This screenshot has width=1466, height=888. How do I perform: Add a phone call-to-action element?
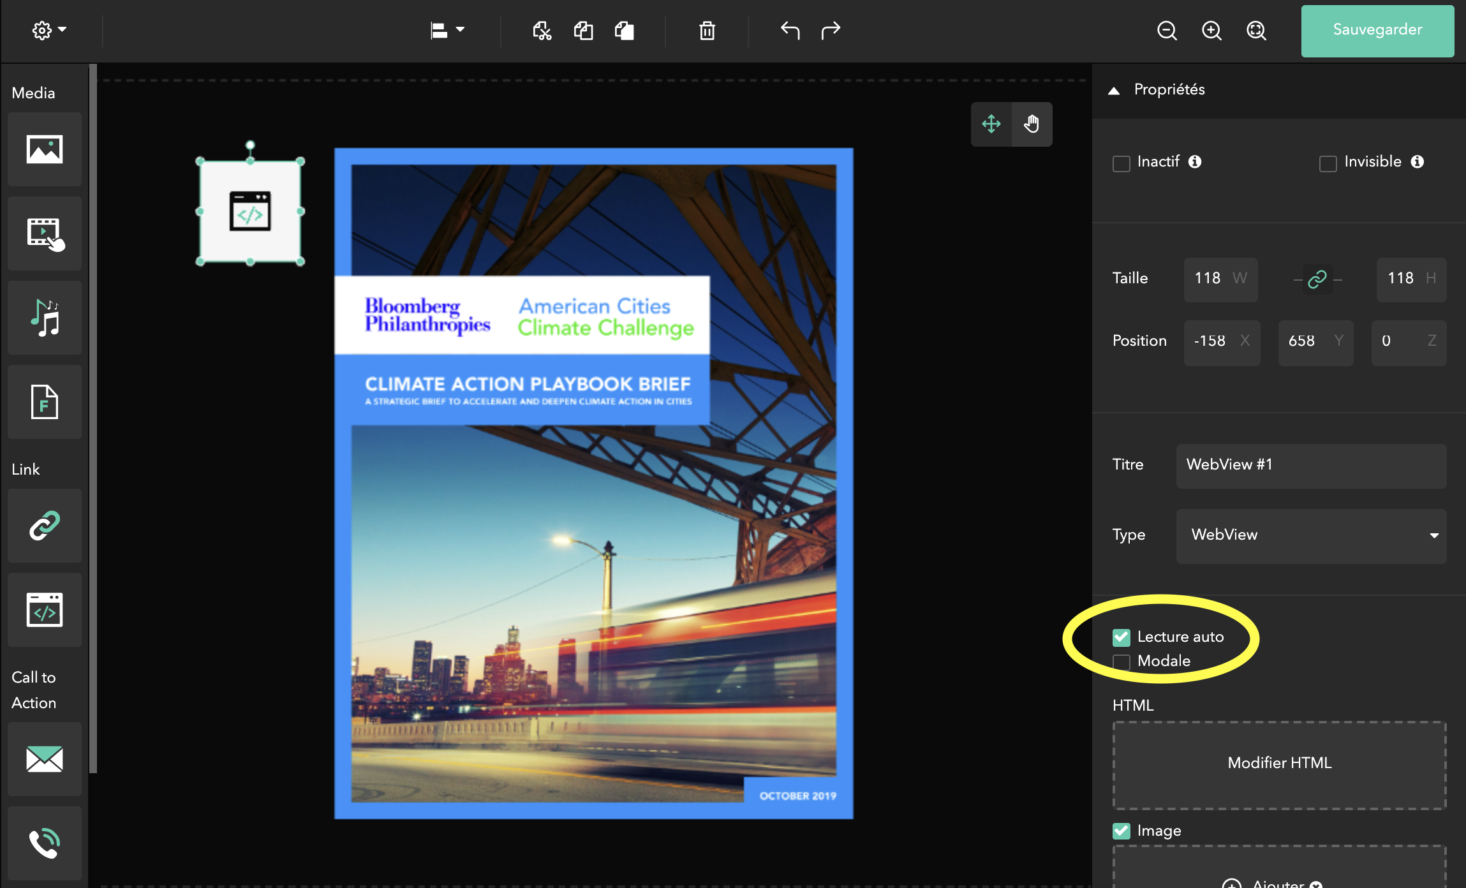(45, 843)
